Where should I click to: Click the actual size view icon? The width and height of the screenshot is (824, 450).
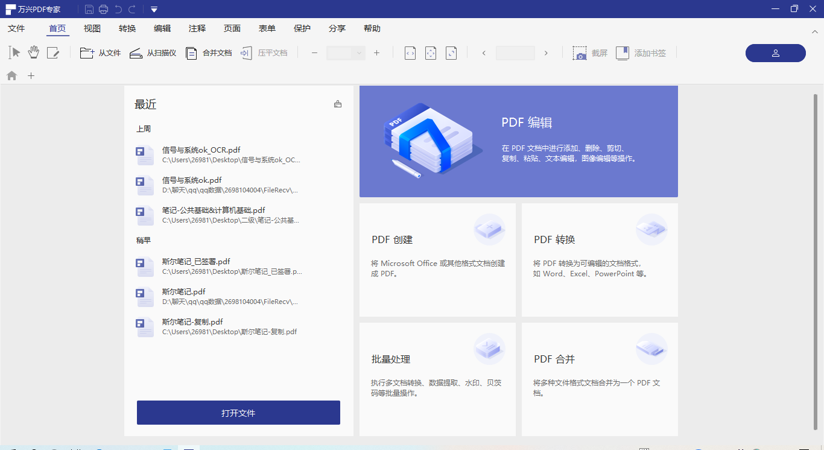[x=451, y=53]
